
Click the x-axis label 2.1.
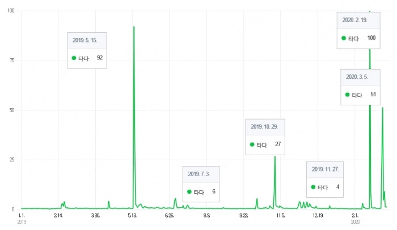pos(355,216)
